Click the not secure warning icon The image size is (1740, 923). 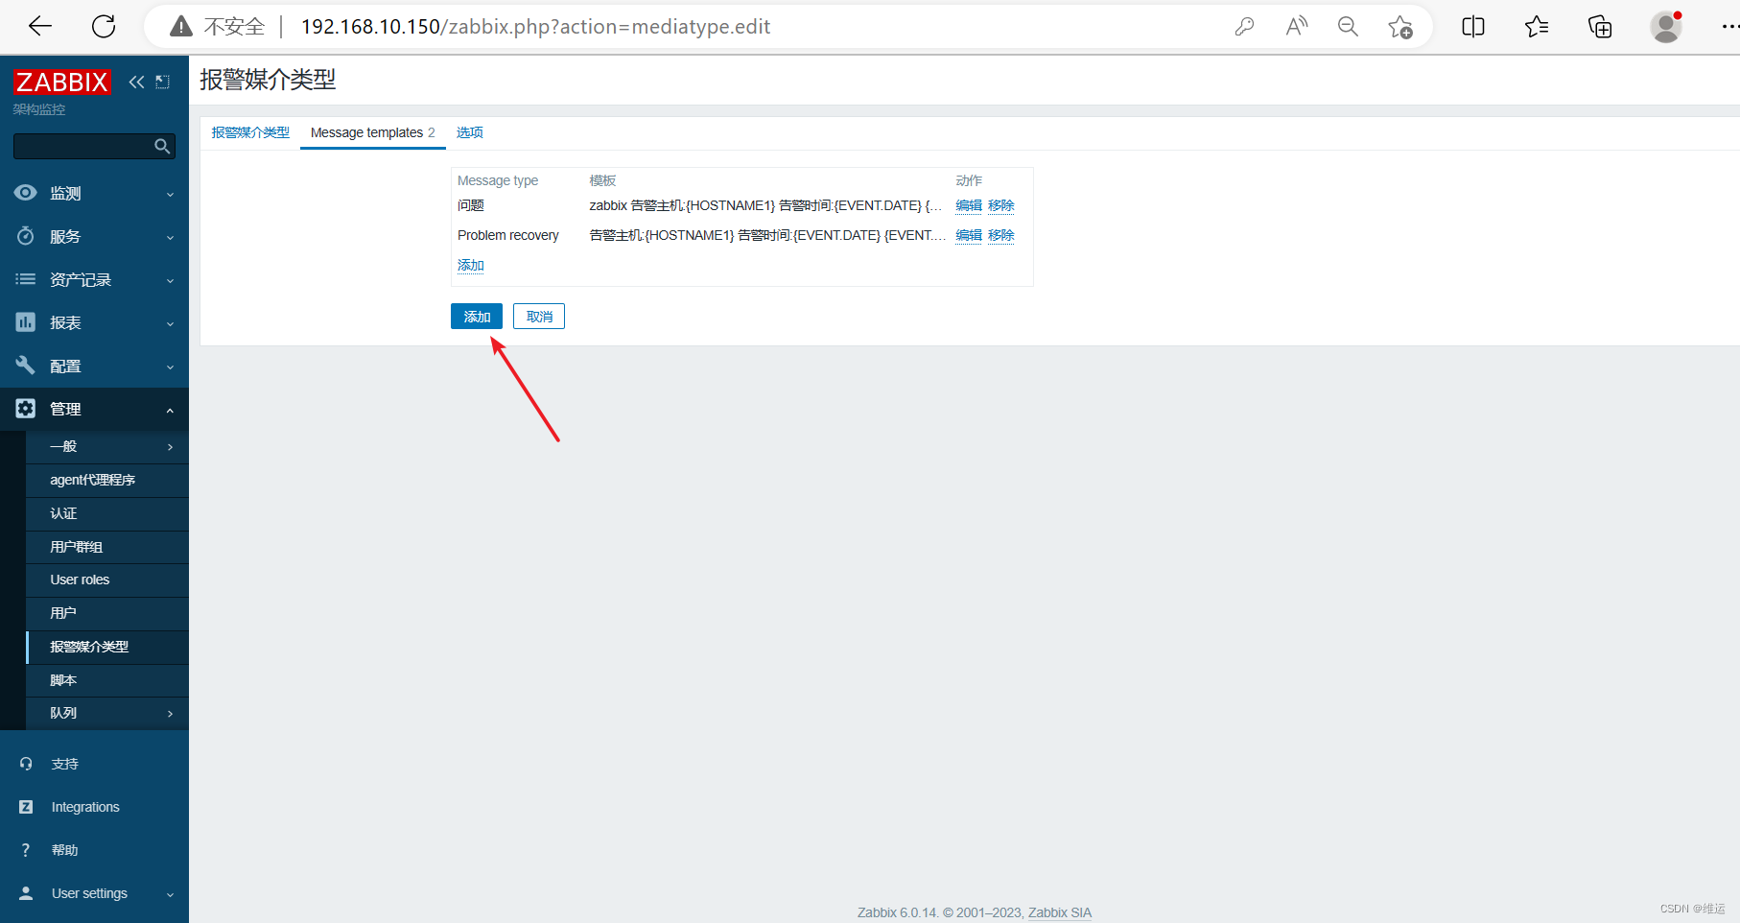click(180, 27)
